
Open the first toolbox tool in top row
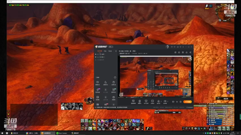point(98,83)
